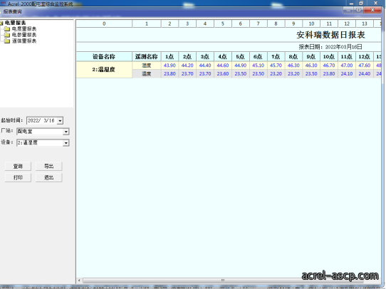This screenshot has width=386, height=289.
Task: Click the humidity value 47.60
Action: point(365,65)
